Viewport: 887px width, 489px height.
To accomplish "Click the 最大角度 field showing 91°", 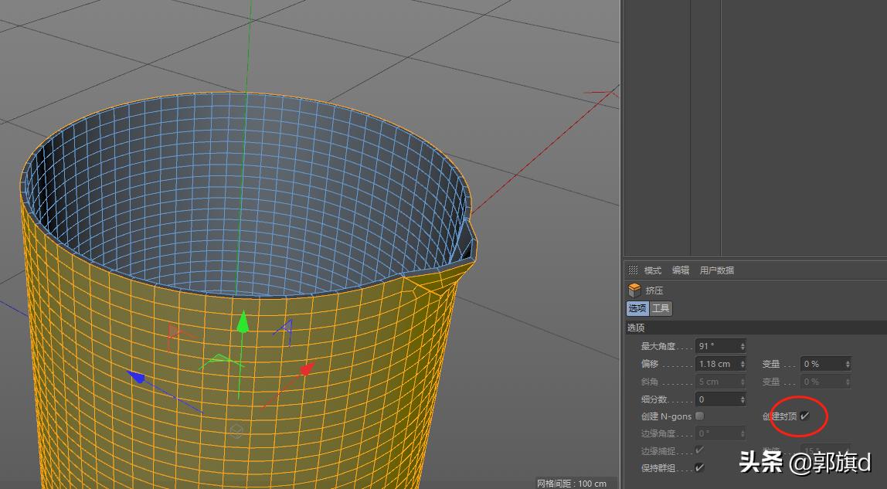I will coord(715,346).
